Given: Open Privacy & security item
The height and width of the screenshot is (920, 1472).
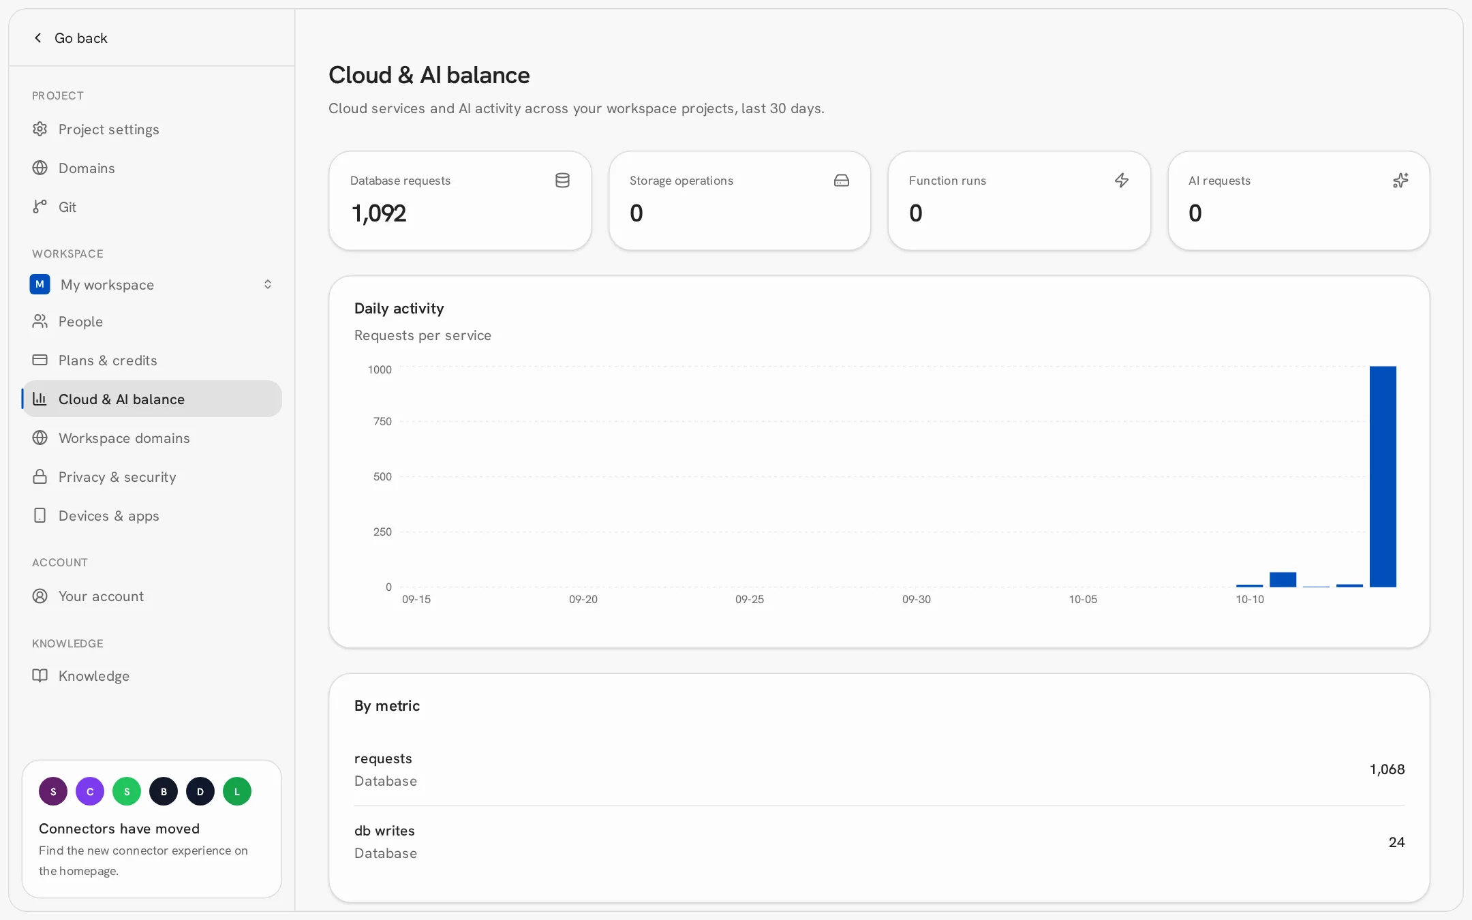Looking at the screenshot, I should [152, 476].
